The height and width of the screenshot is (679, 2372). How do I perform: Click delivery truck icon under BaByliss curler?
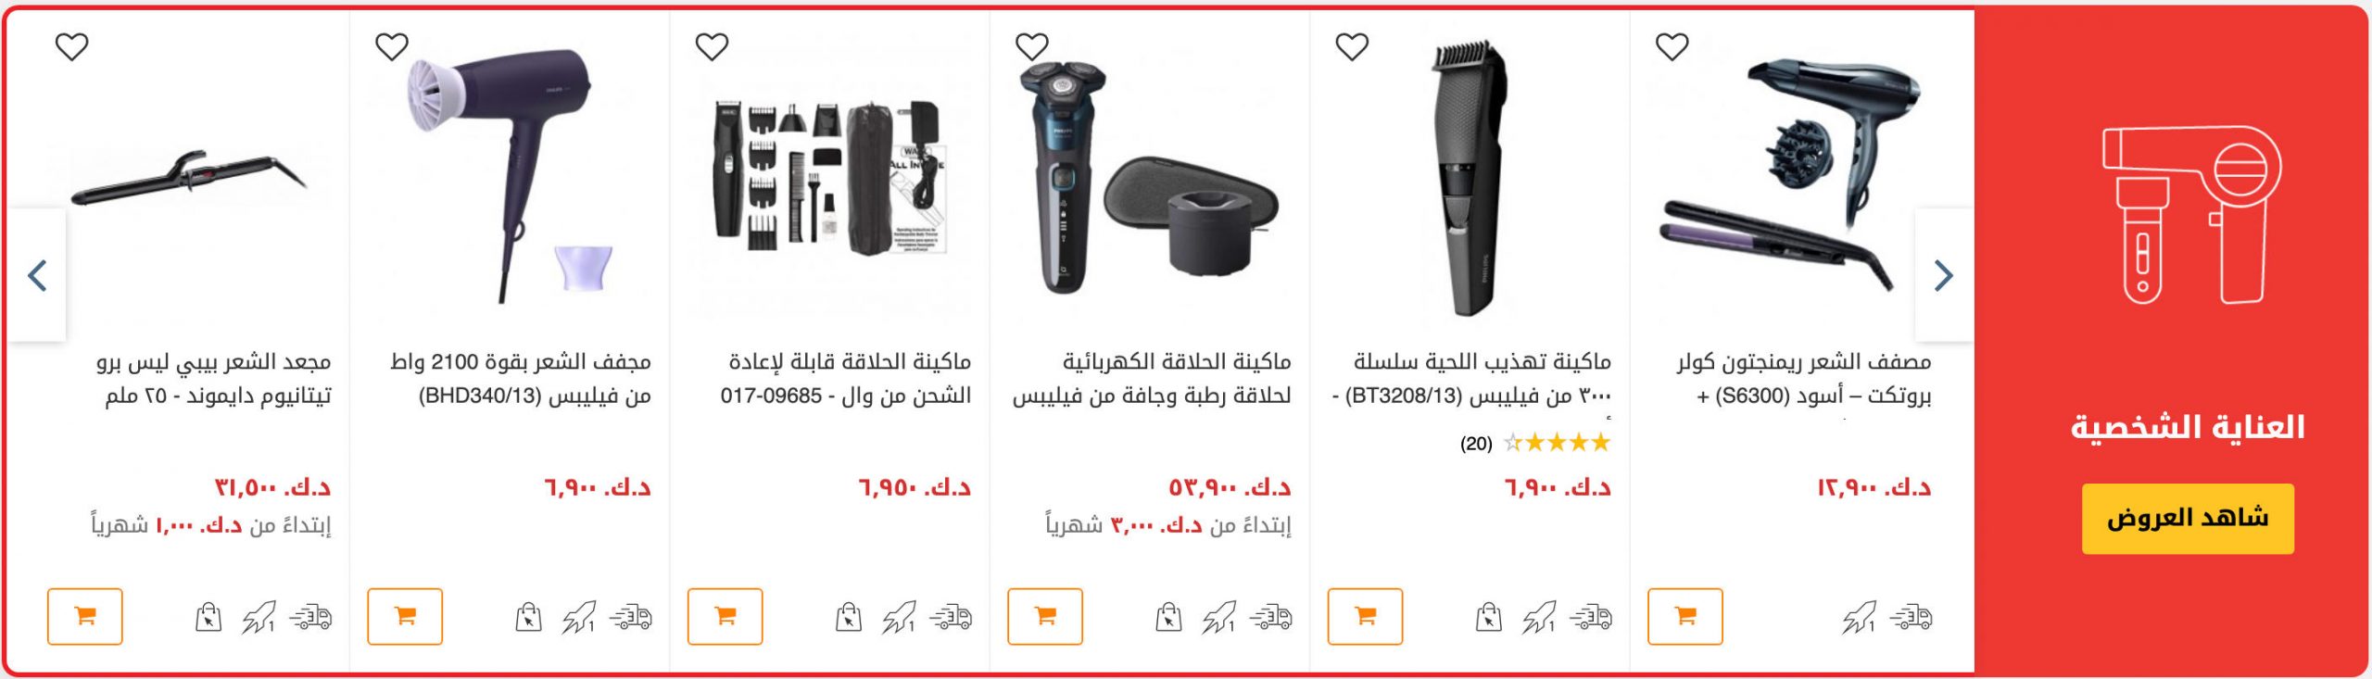[311, 617]
